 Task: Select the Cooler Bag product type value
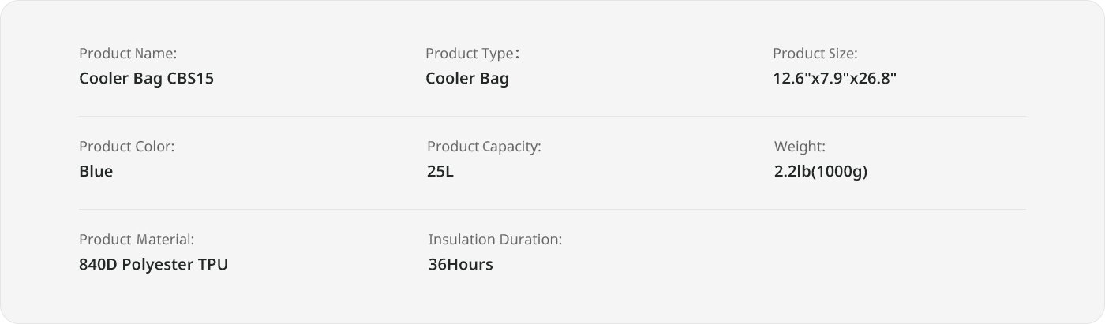(x=467, y=79)
